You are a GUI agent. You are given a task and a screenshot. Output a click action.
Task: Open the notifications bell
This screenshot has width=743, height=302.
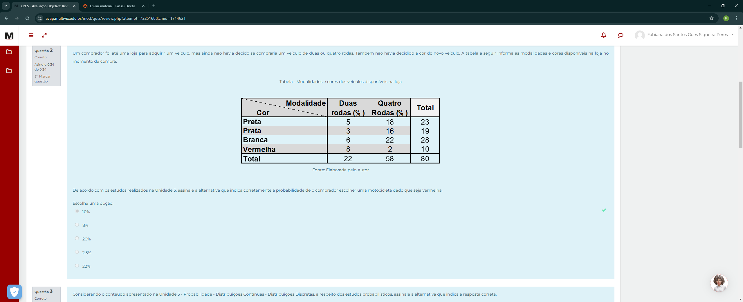pyautogui.click(x=603, y=35)
